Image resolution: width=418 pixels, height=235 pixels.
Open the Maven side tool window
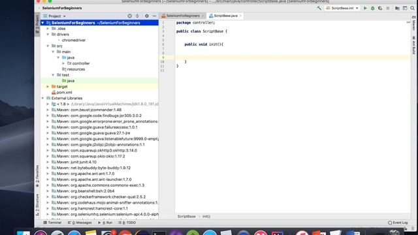413,23
